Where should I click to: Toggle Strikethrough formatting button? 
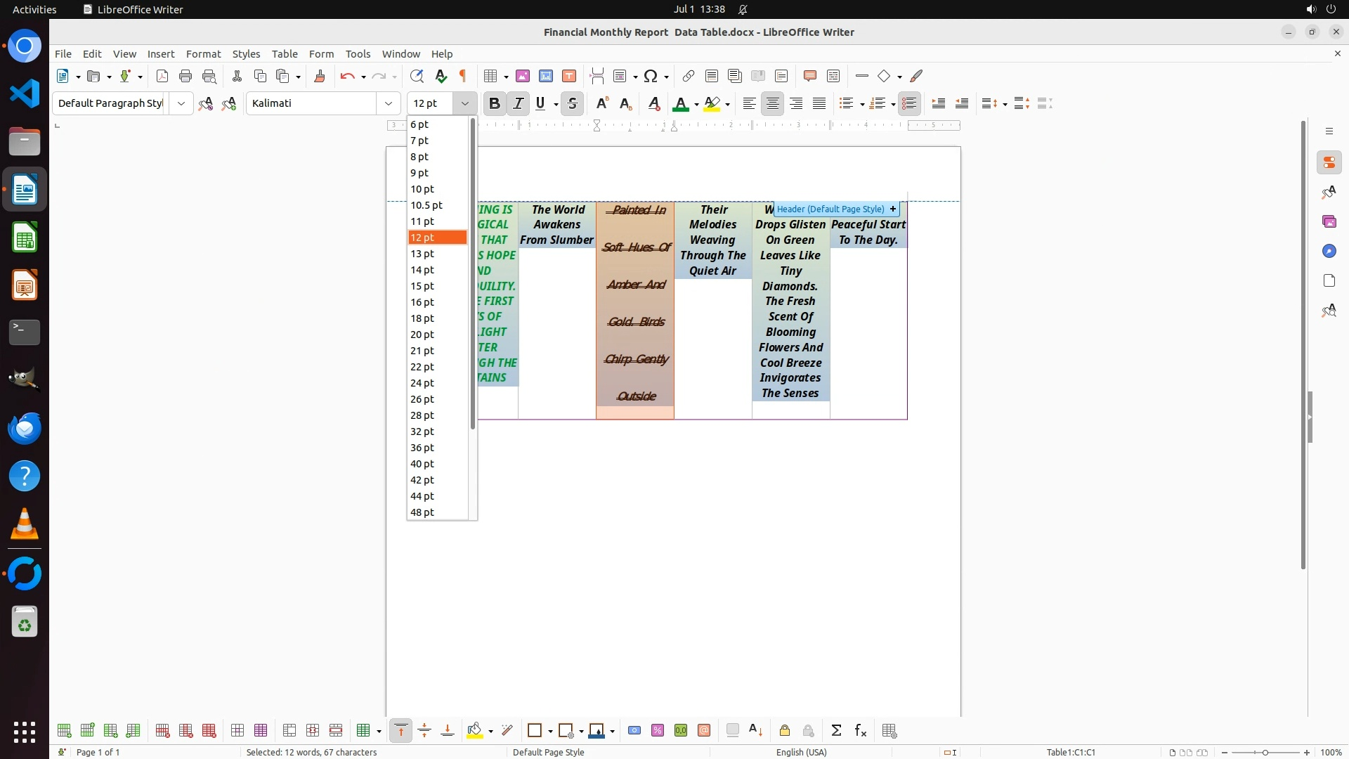pyautogui.click(x=573, y=104)
